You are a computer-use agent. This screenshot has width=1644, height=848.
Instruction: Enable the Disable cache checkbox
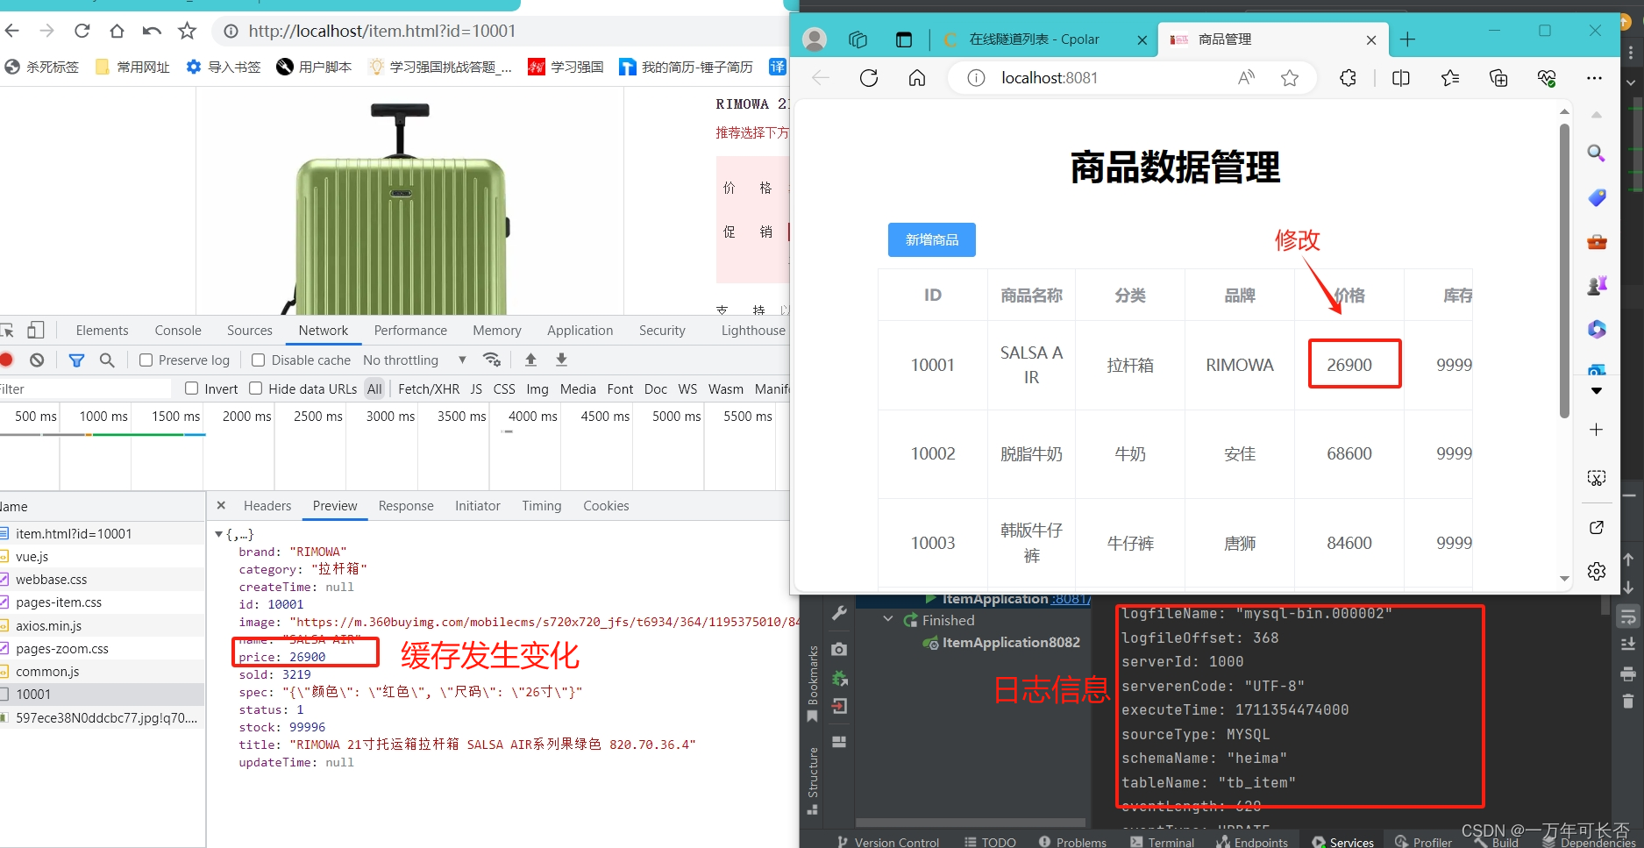pyautogui.click(x=259, y=360)
